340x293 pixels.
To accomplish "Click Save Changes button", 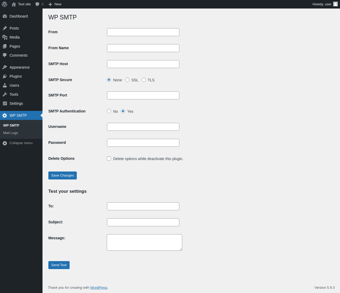I will click(62, 175).
